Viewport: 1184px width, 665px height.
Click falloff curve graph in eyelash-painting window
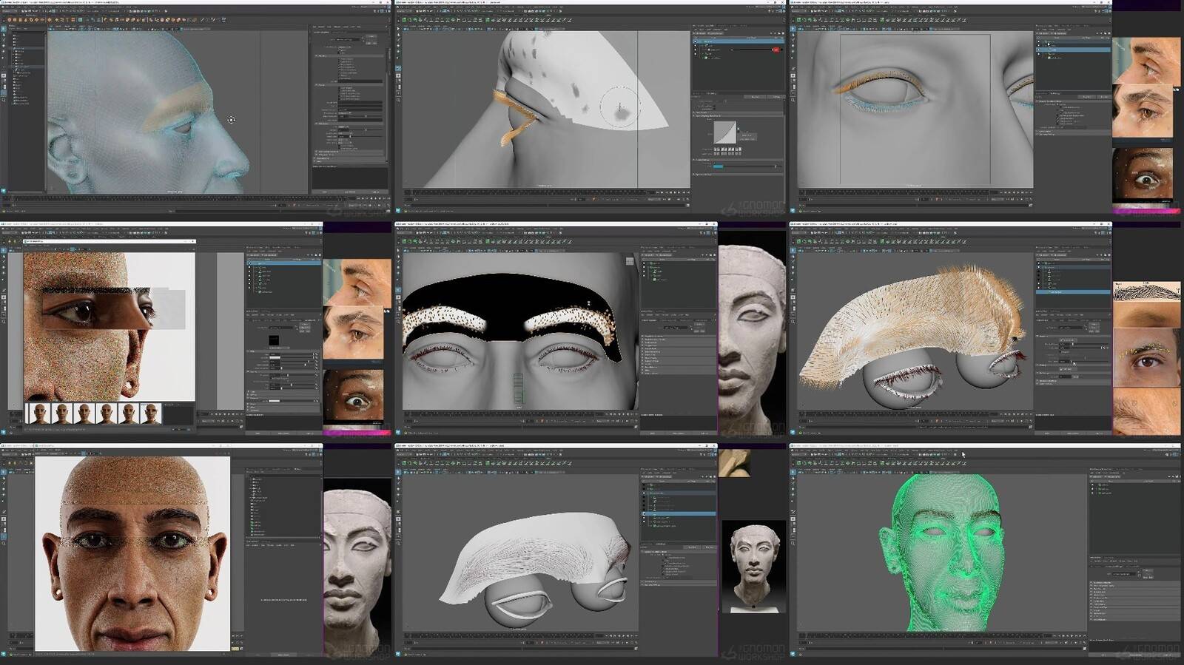[x=724, y=132]
